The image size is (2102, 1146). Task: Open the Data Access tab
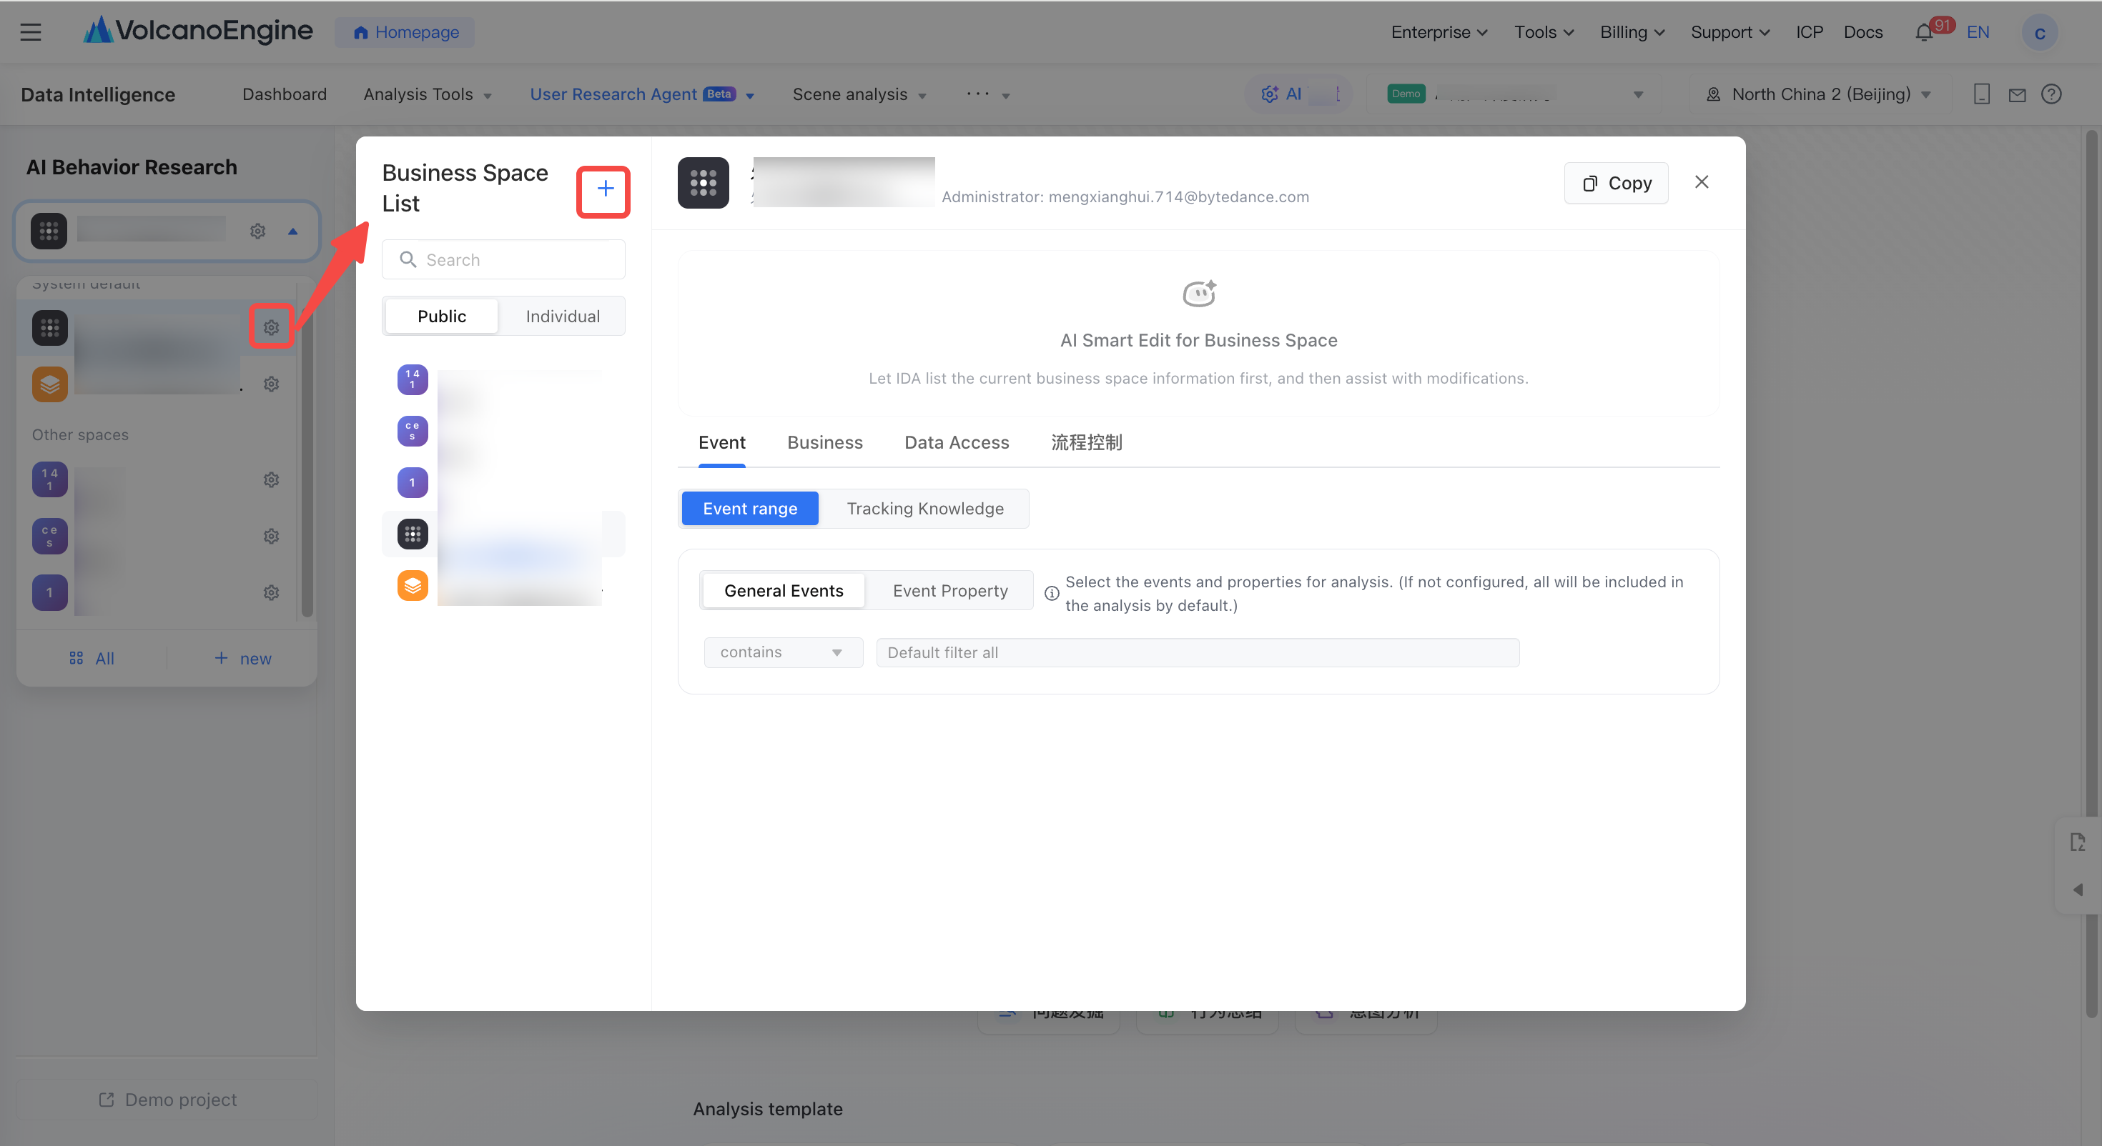coord(957,443)
